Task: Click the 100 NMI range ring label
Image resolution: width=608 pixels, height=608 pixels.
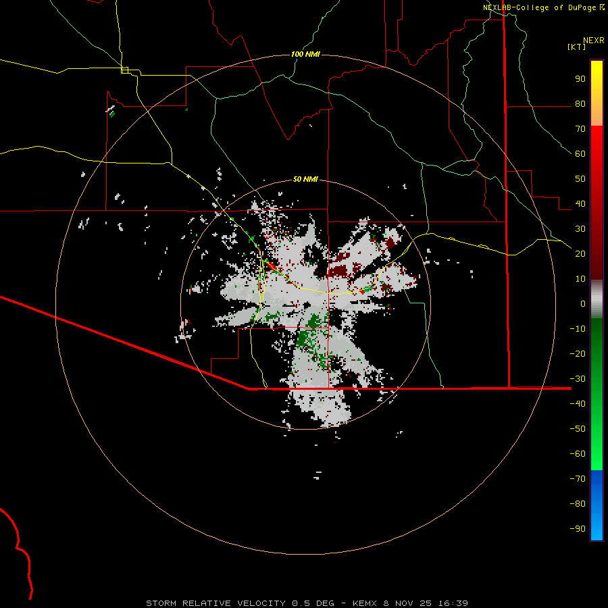Action: point(305,54)
